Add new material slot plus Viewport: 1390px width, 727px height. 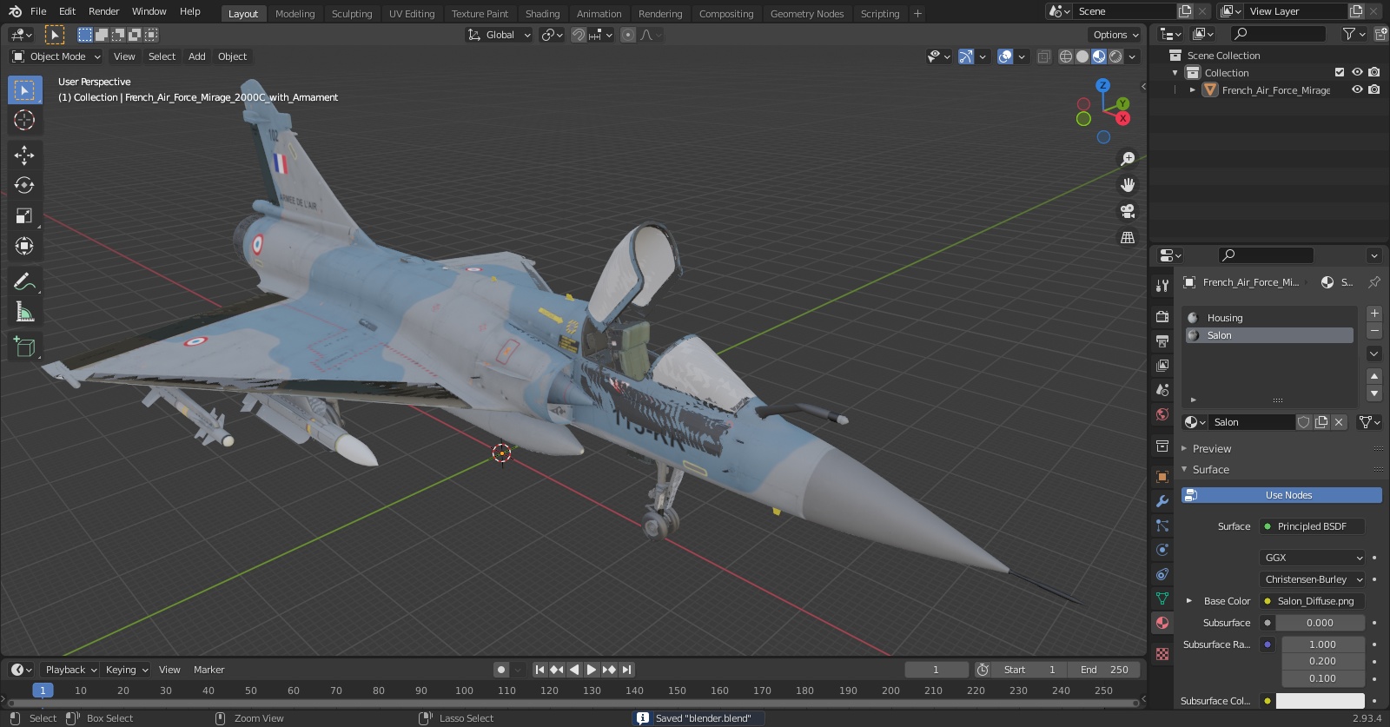[1374, 314]
